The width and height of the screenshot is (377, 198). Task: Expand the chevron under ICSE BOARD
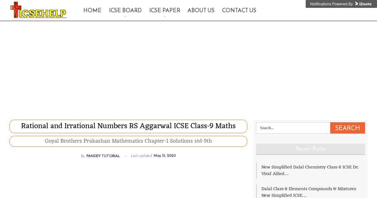(x=125, y=17)
